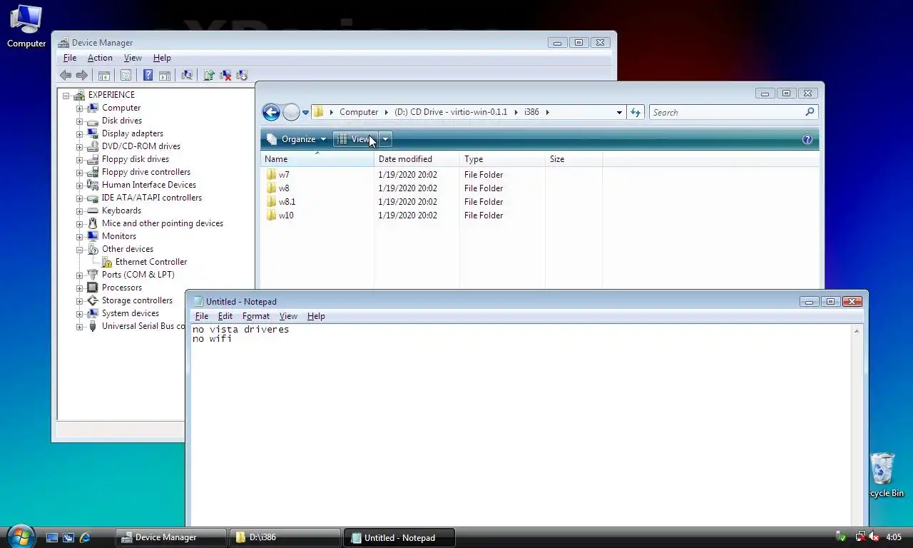Click the CD Drive virtio-win breadcrumb
This screenshot has width=913, height=548.
pos(451,112)
